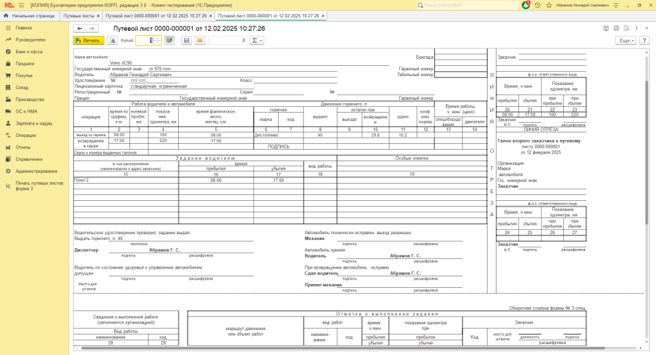Open print preview next to Печать button
This screenshot has height=355, width=656.
coord(113,40)
